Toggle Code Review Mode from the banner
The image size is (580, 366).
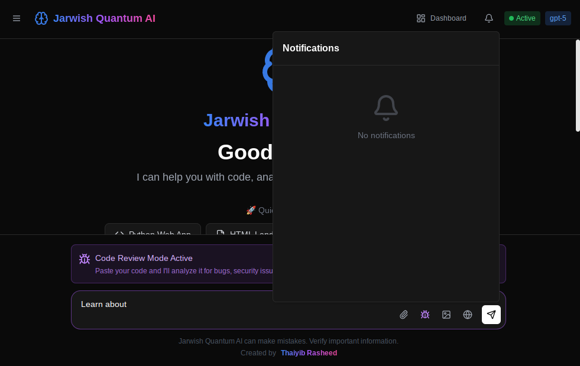tap(85, 259)
